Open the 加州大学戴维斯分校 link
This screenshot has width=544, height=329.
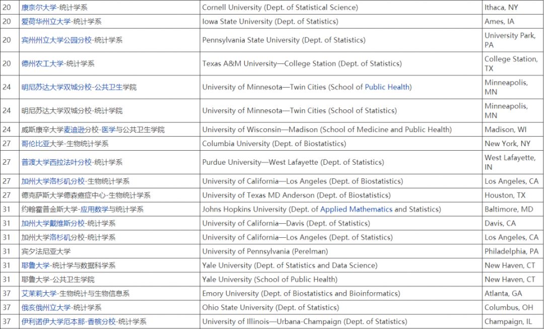point(53,223)
